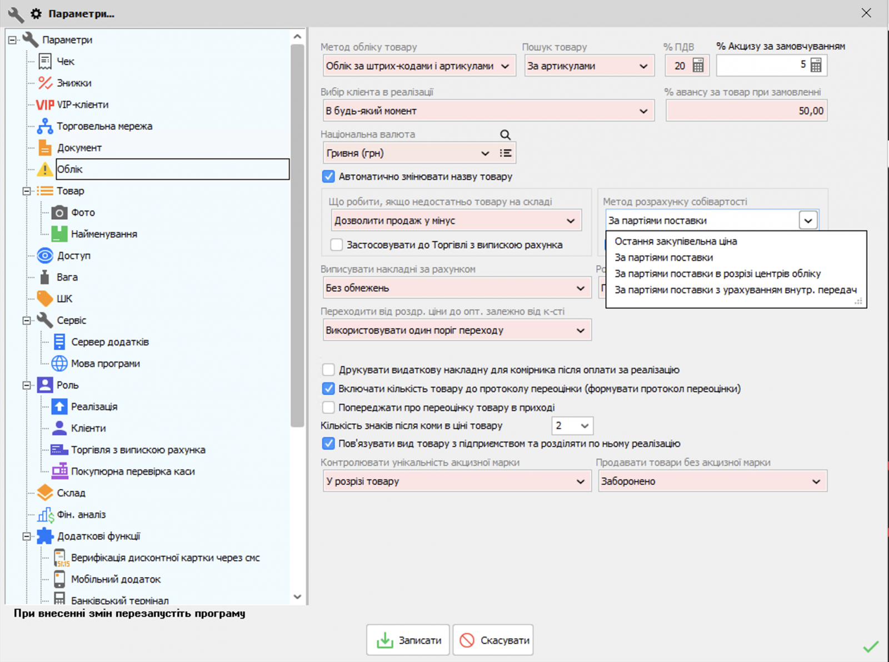Uncheck Автоматично змінювати назву товару
This screenshot has height=662, width=889.
(x=328, y=177)
